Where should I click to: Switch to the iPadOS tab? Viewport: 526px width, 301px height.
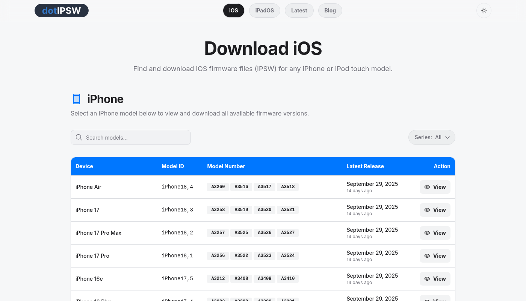(265, 11)
